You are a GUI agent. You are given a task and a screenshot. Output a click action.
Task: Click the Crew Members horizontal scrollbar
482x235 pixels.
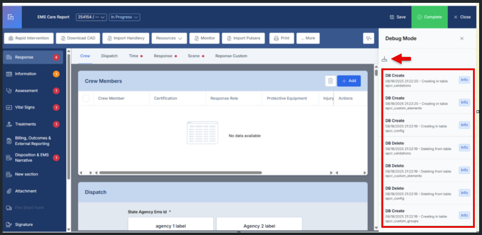click(180, 173)
